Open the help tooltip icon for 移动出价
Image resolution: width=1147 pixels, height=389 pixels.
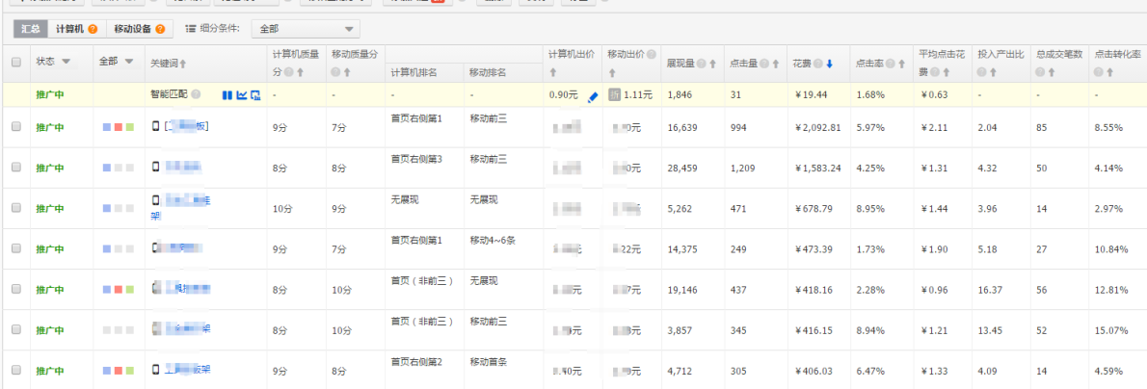click(652, 54)
